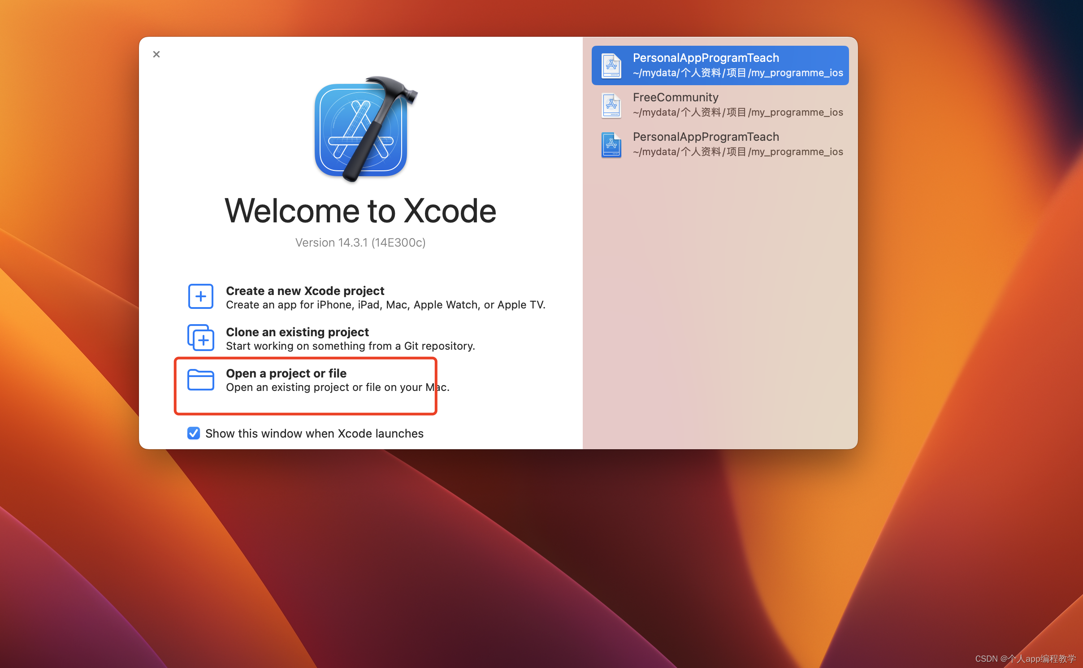
Task: Click the Welcome to Xcode heading
Action: coord(360,211)
